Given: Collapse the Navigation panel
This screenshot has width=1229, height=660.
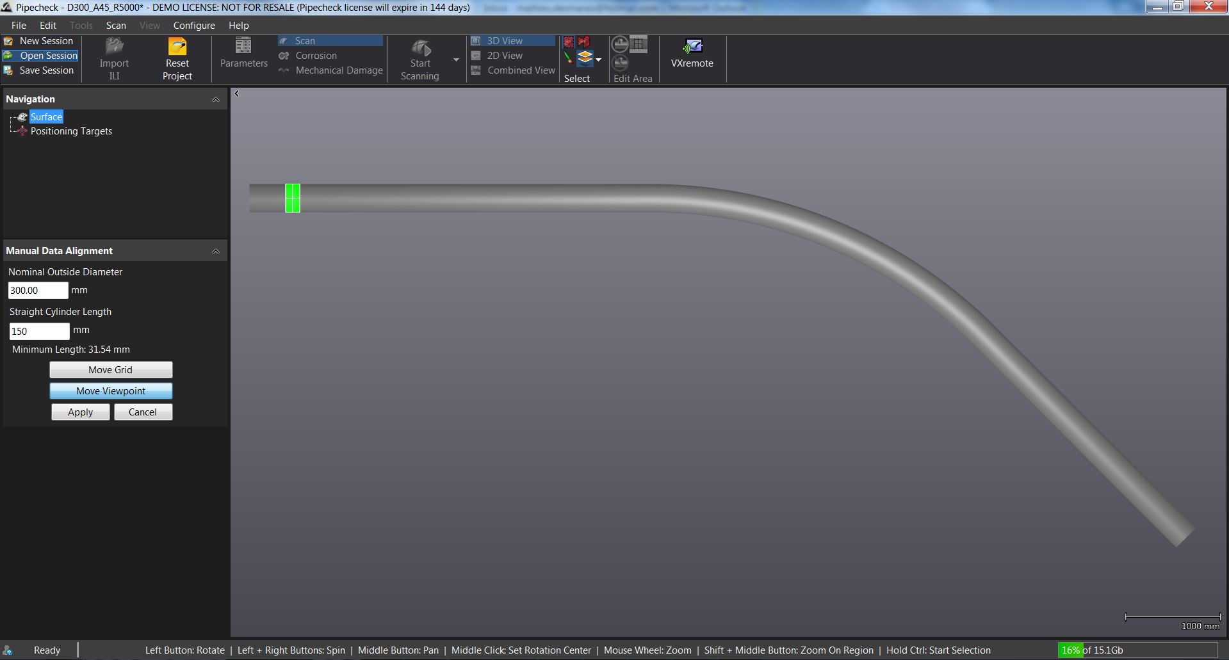Looking at the screenshot, I should [216, 99].
